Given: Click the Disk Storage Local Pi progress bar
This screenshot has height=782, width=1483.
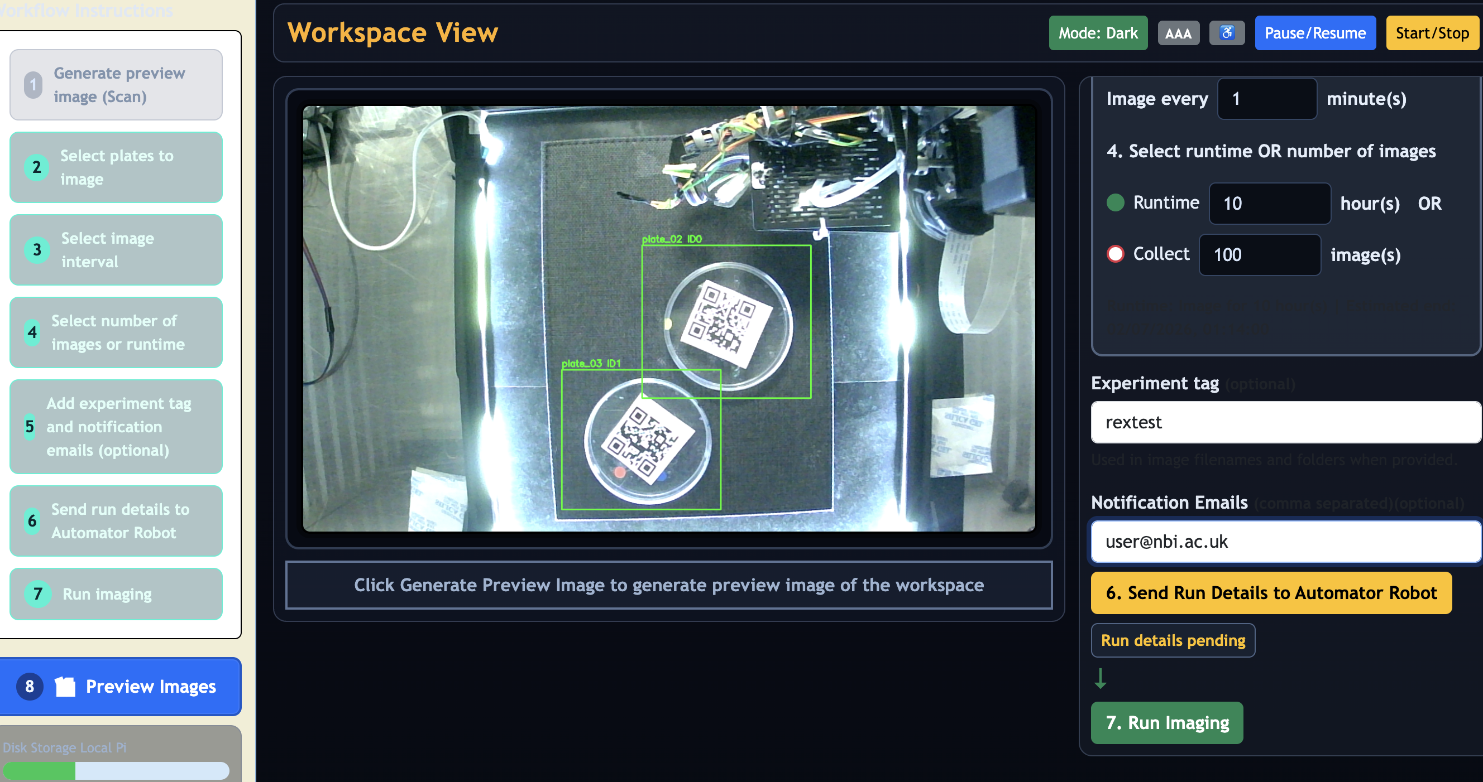Looking at the screenshot, I should click(116, 770).
